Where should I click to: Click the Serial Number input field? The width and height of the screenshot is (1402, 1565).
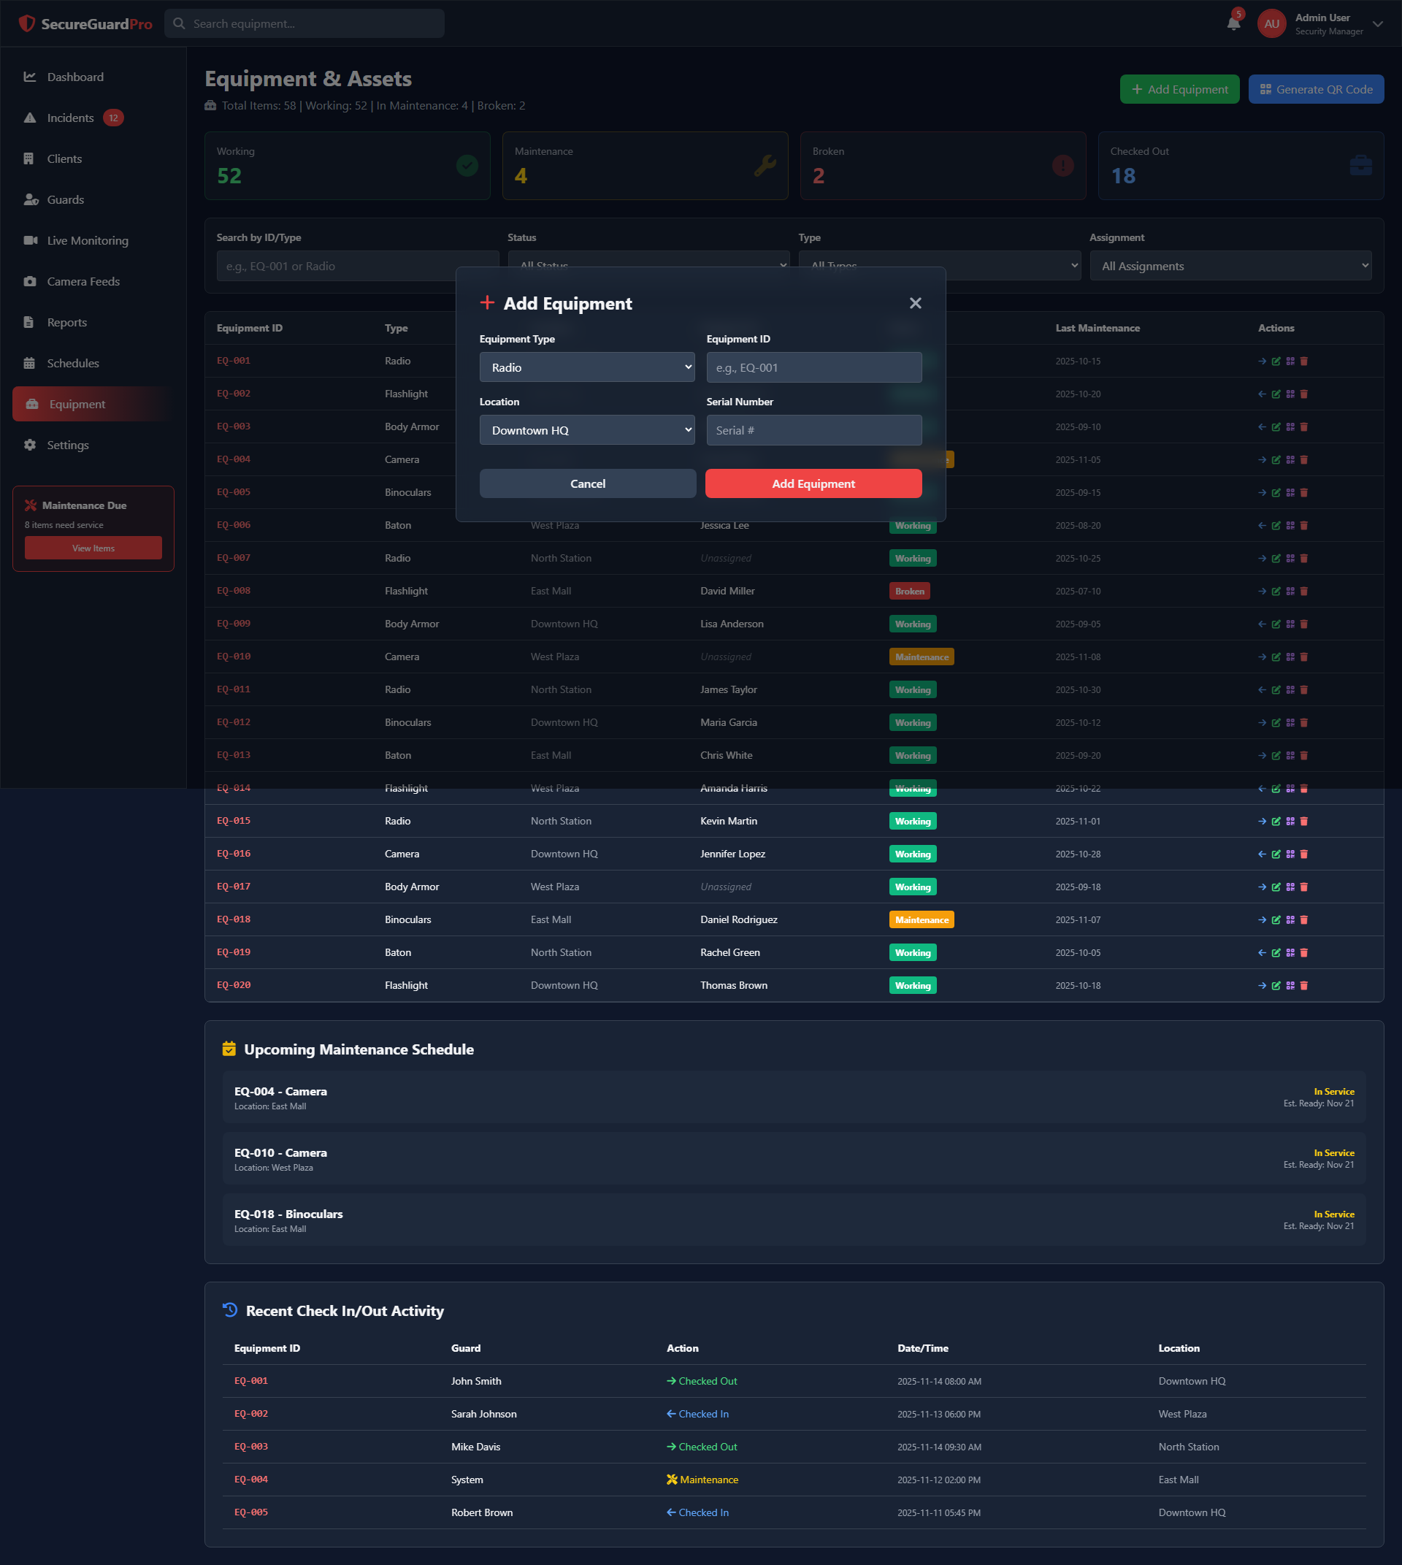click(813, 430)
